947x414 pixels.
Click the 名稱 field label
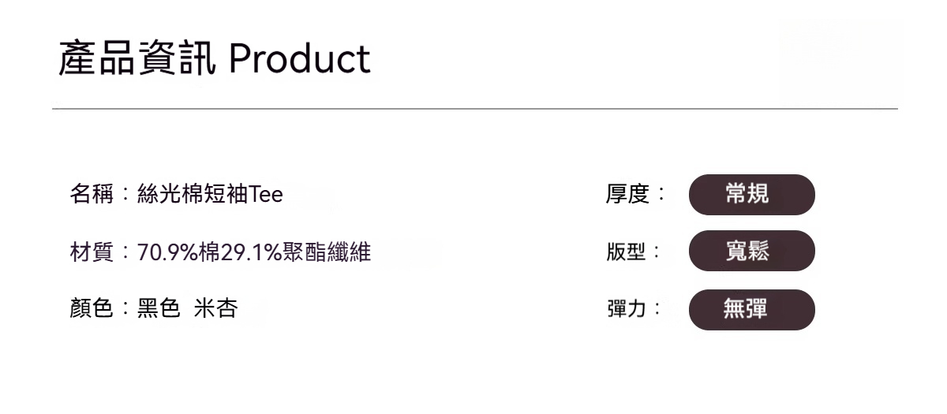[x=91, y=194]
